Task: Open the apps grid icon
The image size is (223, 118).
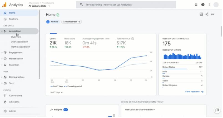Action: 196,5
